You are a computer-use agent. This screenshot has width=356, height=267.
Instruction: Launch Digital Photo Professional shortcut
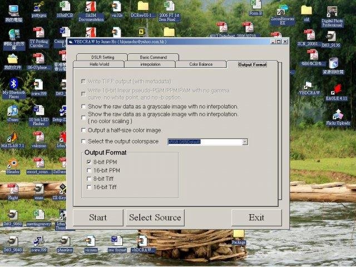point(332,17)
